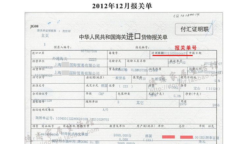The height and width of the screenshot is (144, 247).
Task: Click the '一般贸易' value
Action: [119, 78]
